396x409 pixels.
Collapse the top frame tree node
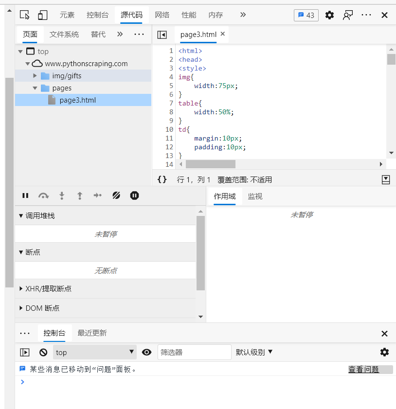pos(20,52)
